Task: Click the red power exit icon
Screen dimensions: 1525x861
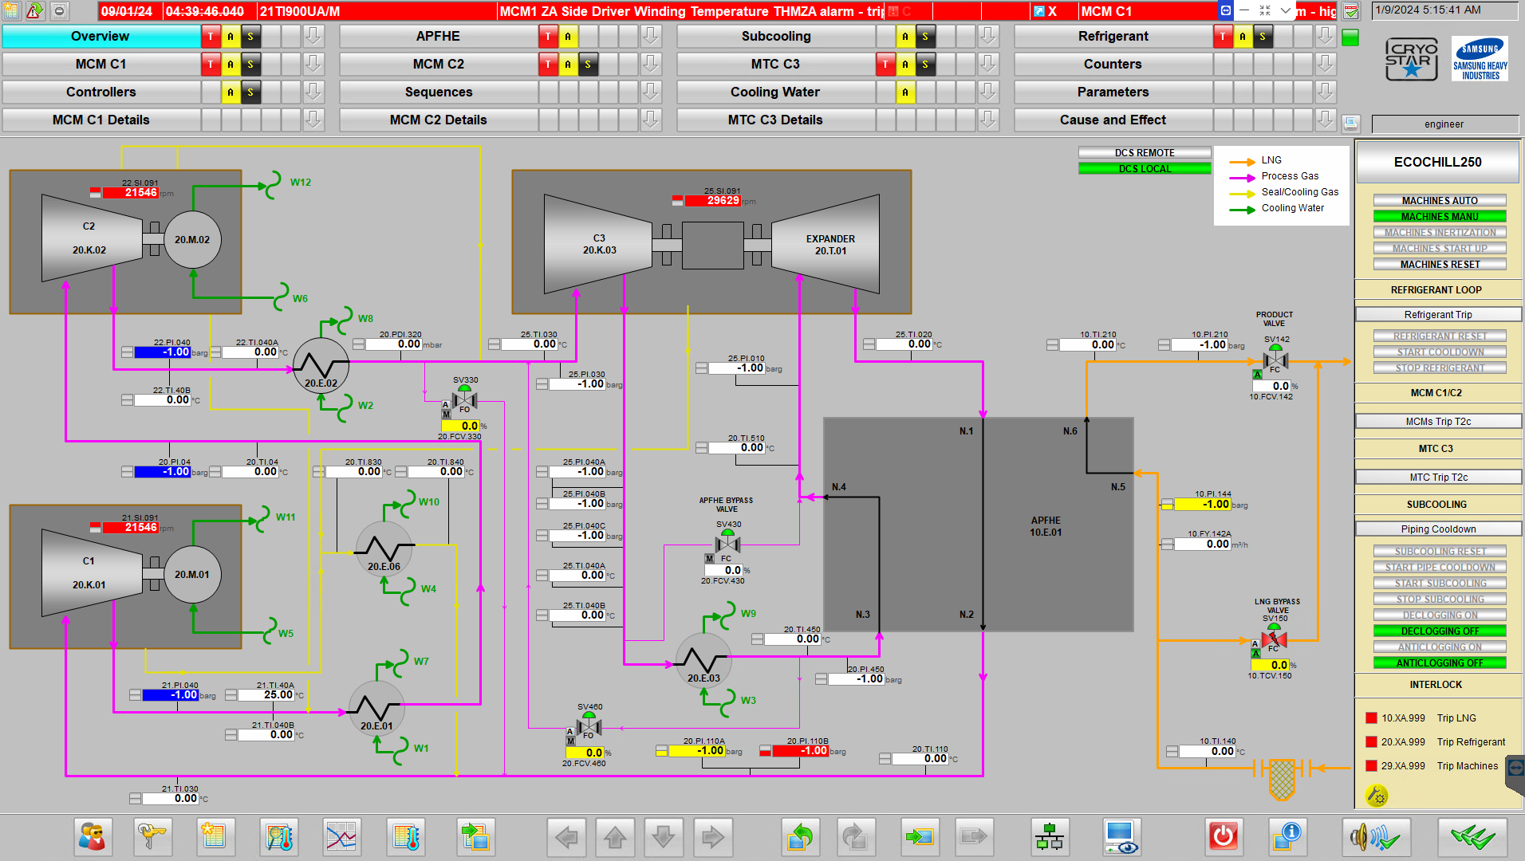Action: click(x=1223, y=836)
